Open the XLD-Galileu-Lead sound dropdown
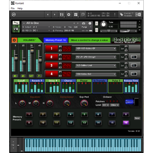 pyautogui.click(x=96, y=66)
